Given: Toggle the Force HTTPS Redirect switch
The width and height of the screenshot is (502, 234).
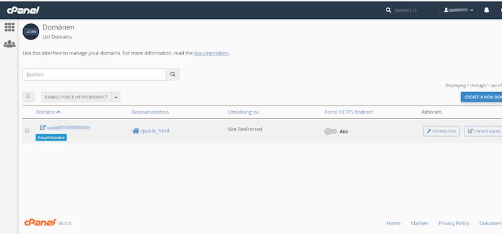Looking at the screenshot, I should [x=331, y=131].
